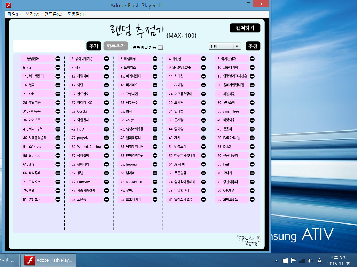The image size is (357, 267).
Task: Open the Windows Update tray icon
Action: pos(285,261)
